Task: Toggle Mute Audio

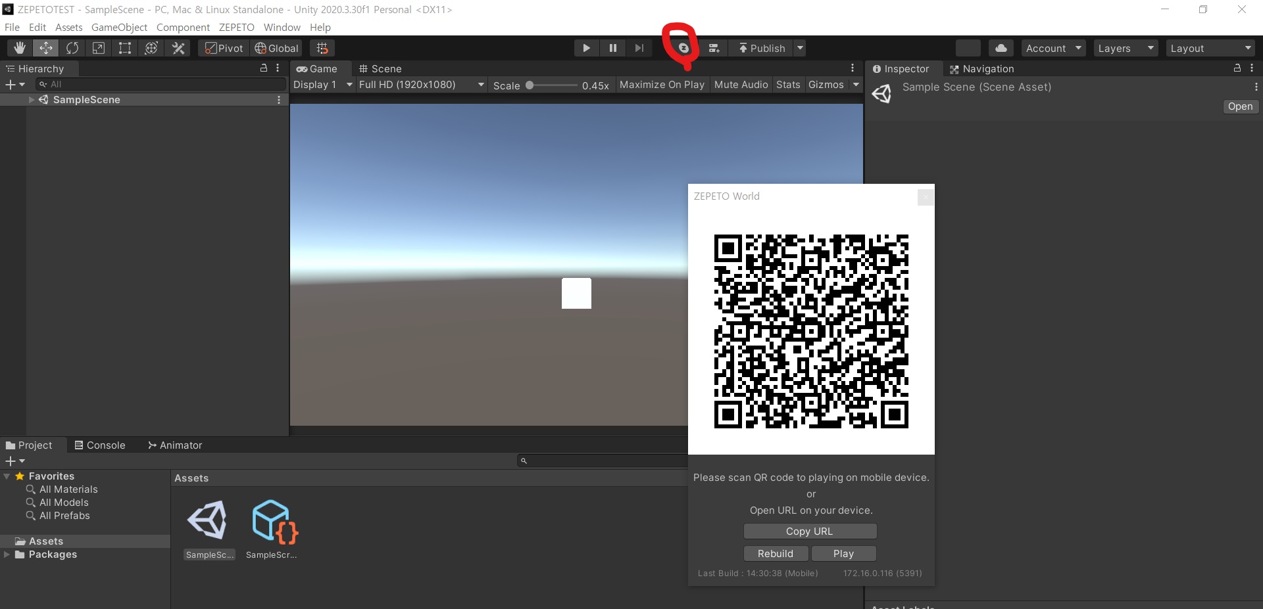Action: point(741,85)
